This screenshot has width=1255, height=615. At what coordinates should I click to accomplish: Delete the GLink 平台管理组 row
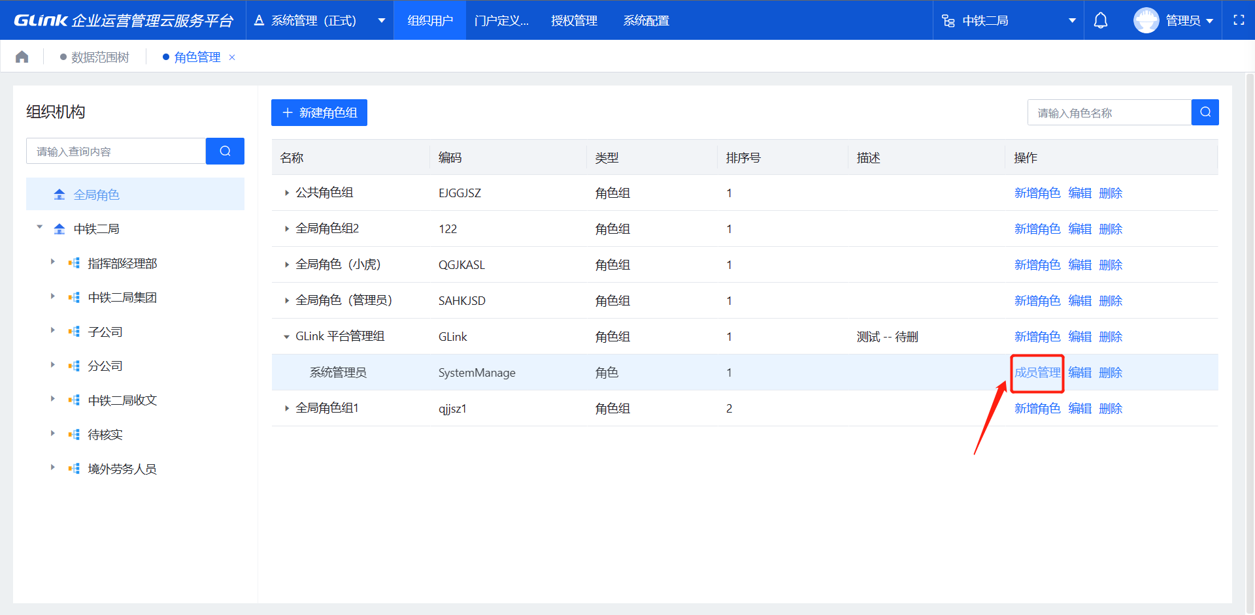(x=1111, y=336)
